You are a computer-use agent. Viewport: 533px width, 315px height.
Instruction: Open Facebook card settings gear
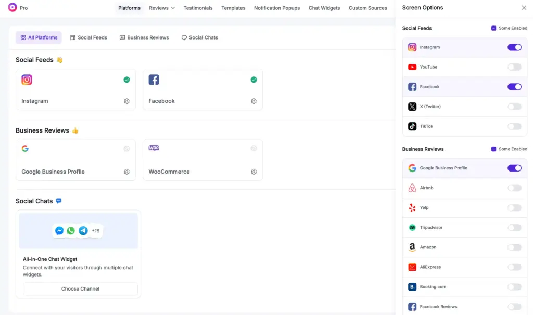coord(253,101)
